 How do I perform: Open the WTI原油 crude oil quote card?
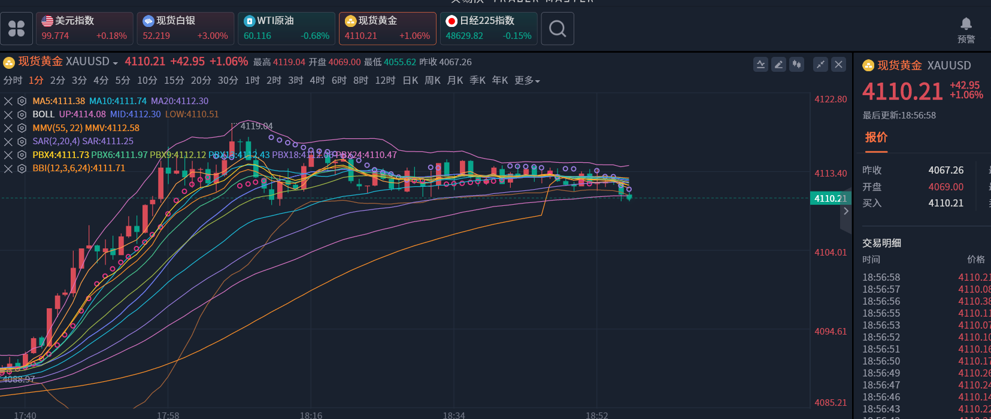point(286,28)
